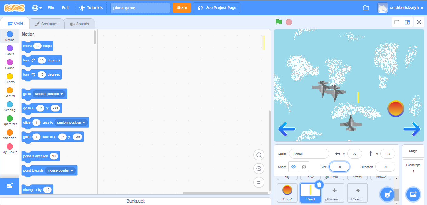Select the Variables block category
Viewport: 427px width, 205px height.
pos(10,135)
